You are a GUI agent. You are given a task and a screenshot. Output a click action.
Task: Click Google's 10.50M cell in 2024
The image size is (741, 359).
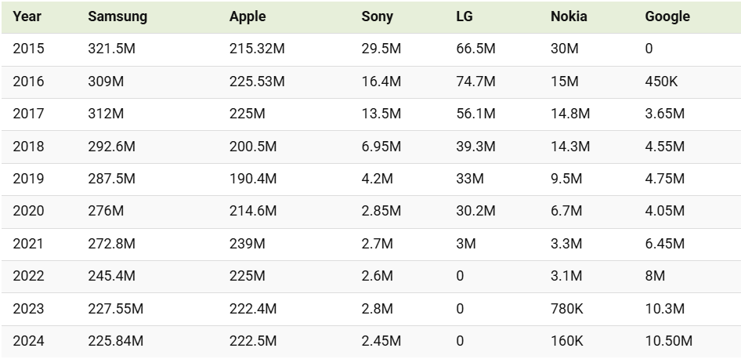(669, 341)
